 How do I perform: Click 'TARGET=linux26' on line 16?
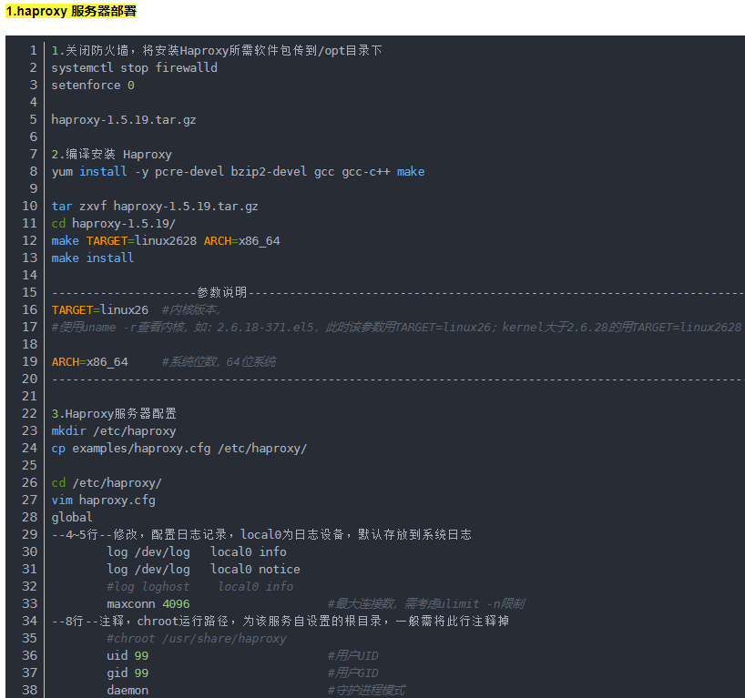(x=100, y=310)
